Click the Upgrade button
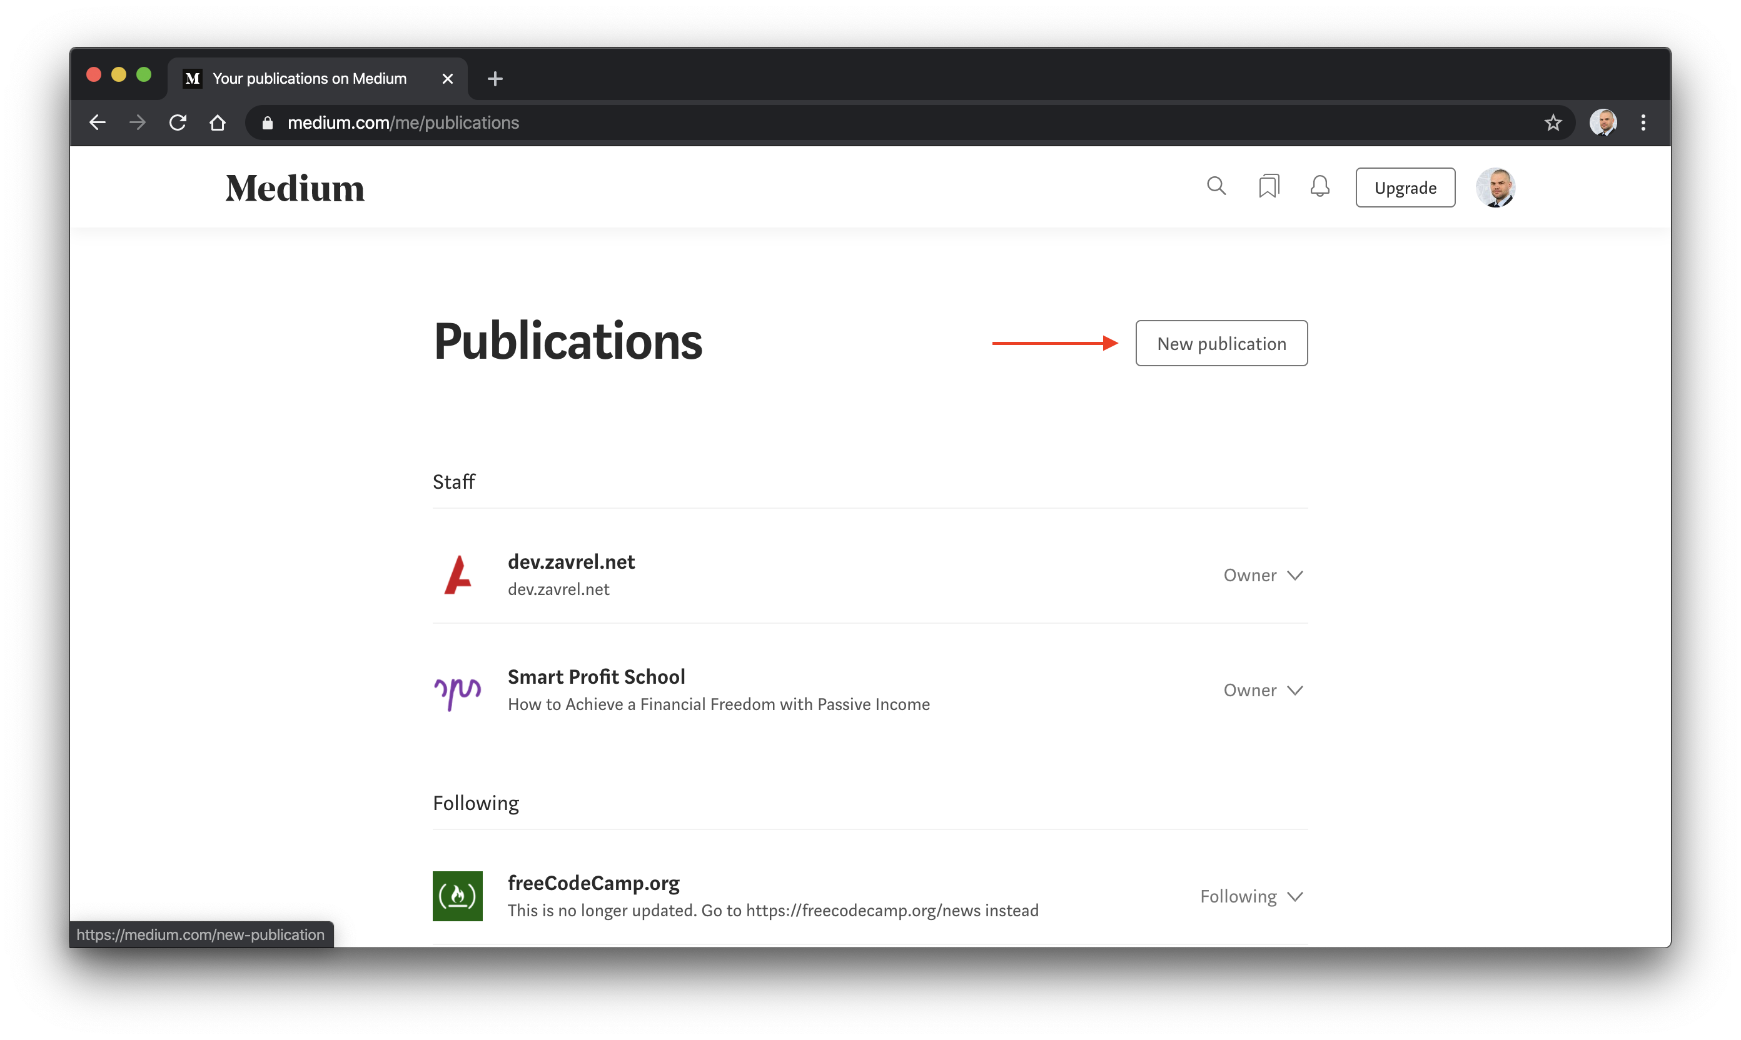Image resolution: width=1741 pixels, height=1040 pixels. click(x=1405, y=187)
